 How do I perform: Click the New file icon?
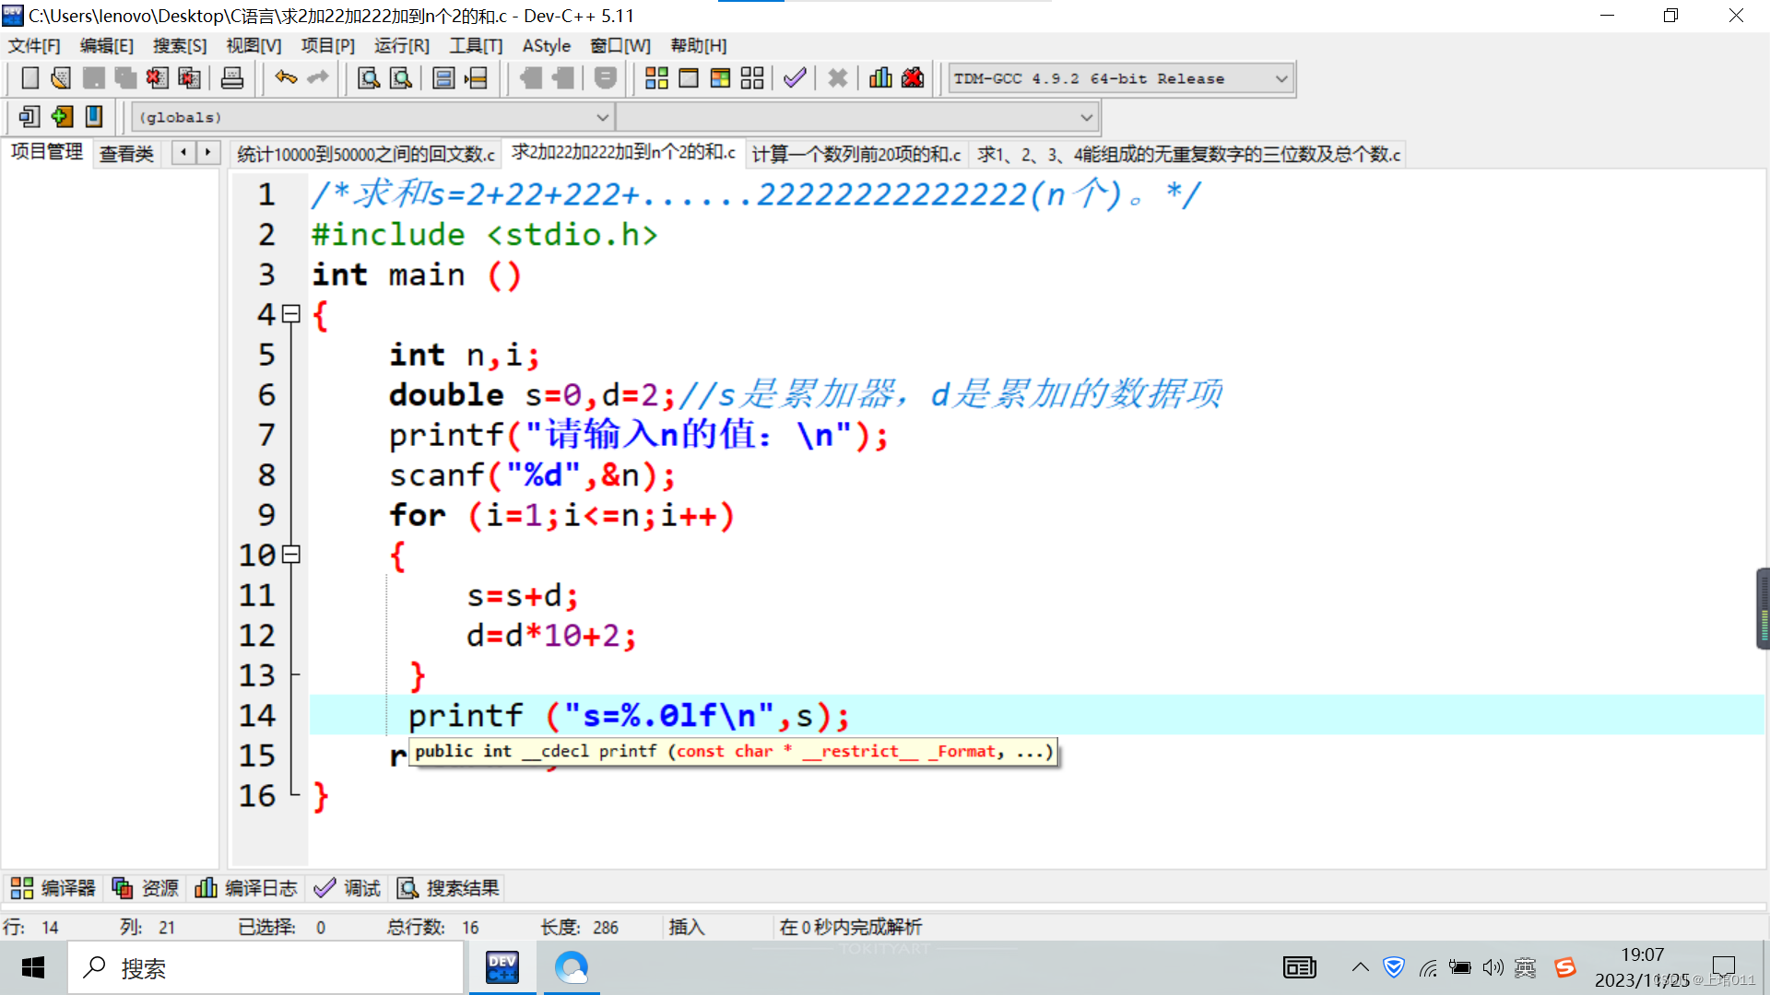click(x=29, y=78)
